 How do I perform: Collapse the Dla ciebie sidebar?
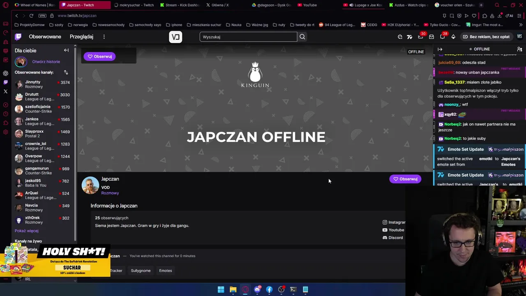pyautogui.click(x=66, y=50)
